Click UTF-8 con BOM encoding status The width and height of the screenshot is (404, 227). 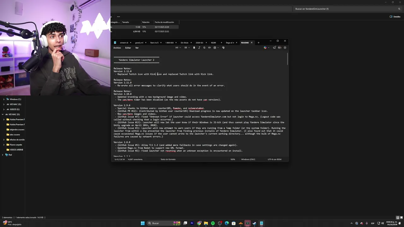tap(275, 160)
